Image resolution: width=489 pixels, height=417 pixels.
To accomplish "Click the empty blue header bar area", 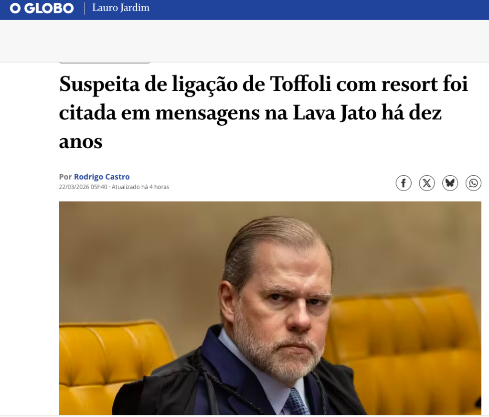I will tap(318, 10).
